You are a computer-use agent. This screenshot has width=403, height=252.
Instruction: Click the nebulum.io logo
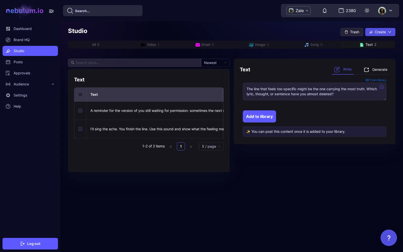tap(25, 11)
